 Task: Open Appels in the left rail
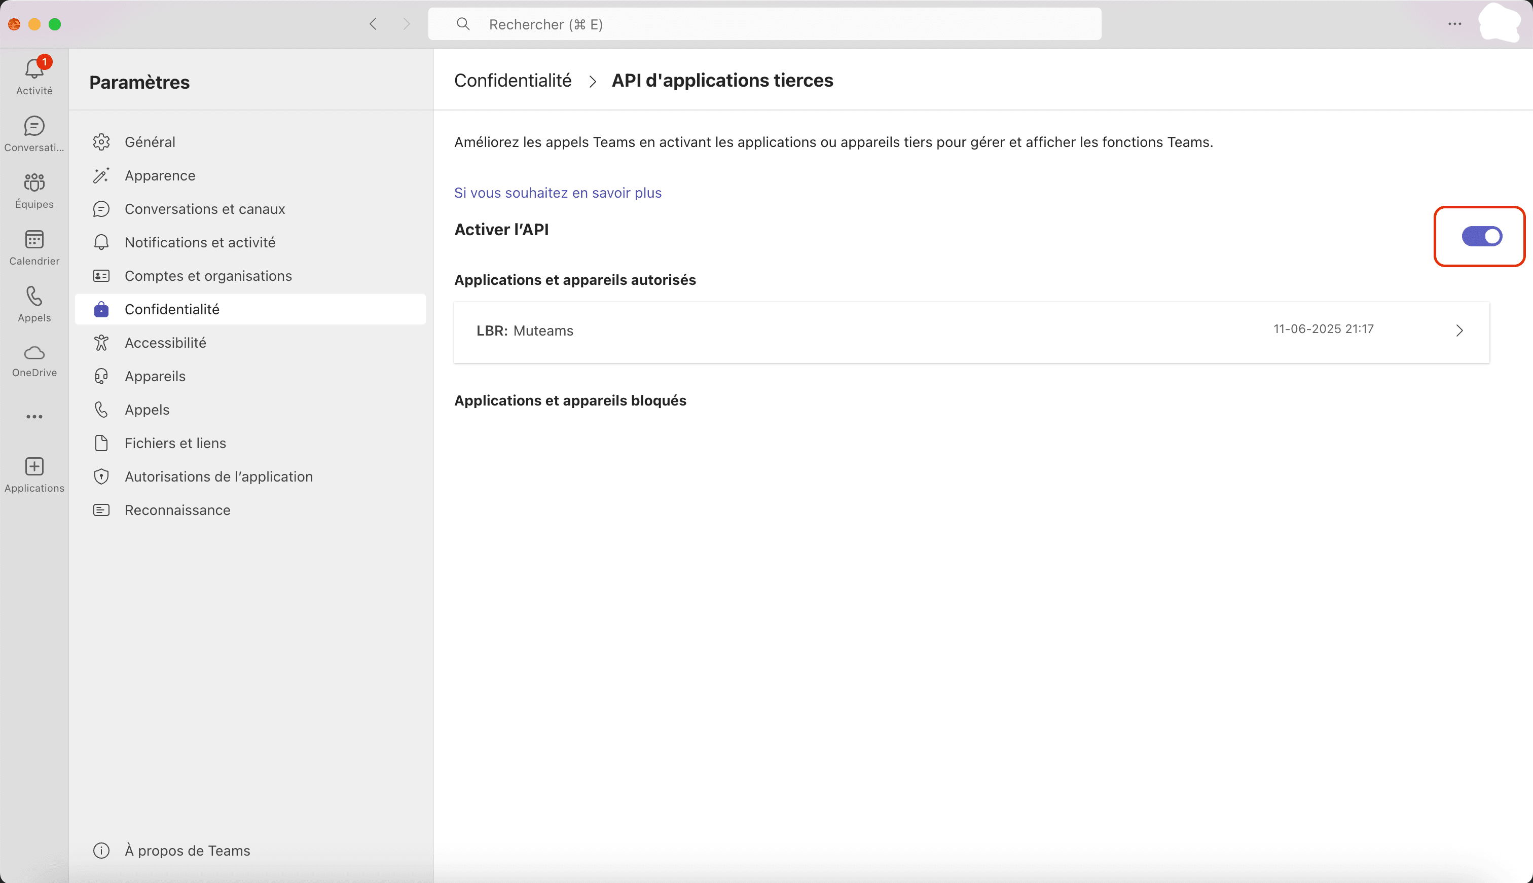(34, 305)
